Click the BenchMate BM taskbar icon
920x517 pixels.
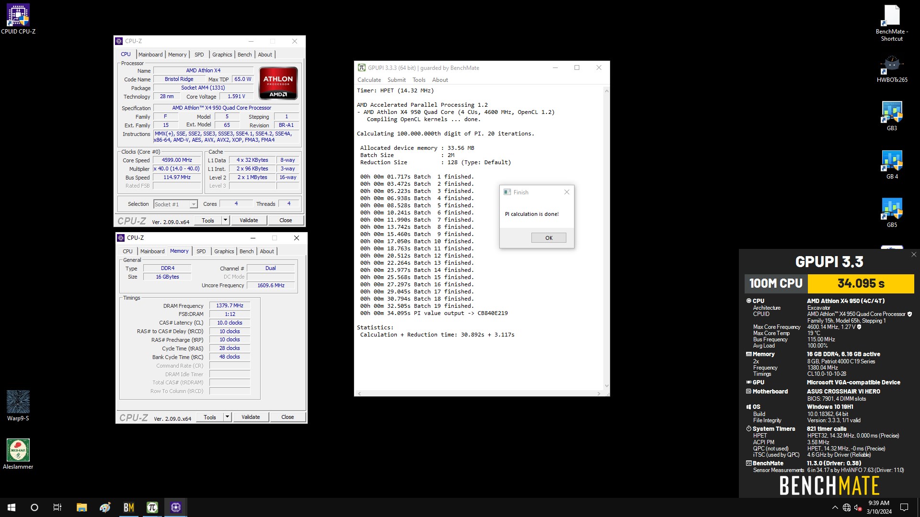tap(129, 507)
